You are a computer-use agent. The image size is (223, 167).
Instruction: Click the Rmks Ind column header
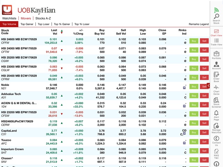[x=182, y=32]
